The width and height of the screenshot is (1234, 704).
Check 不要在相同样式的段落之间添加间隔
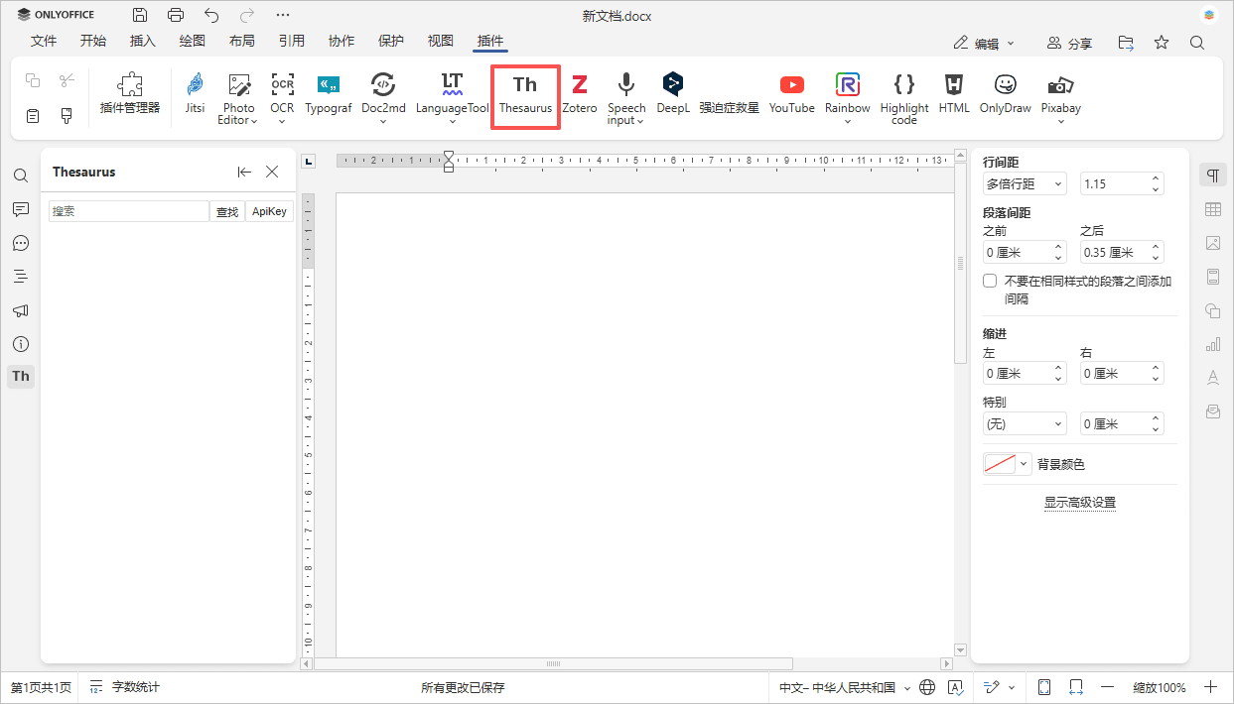990,280
